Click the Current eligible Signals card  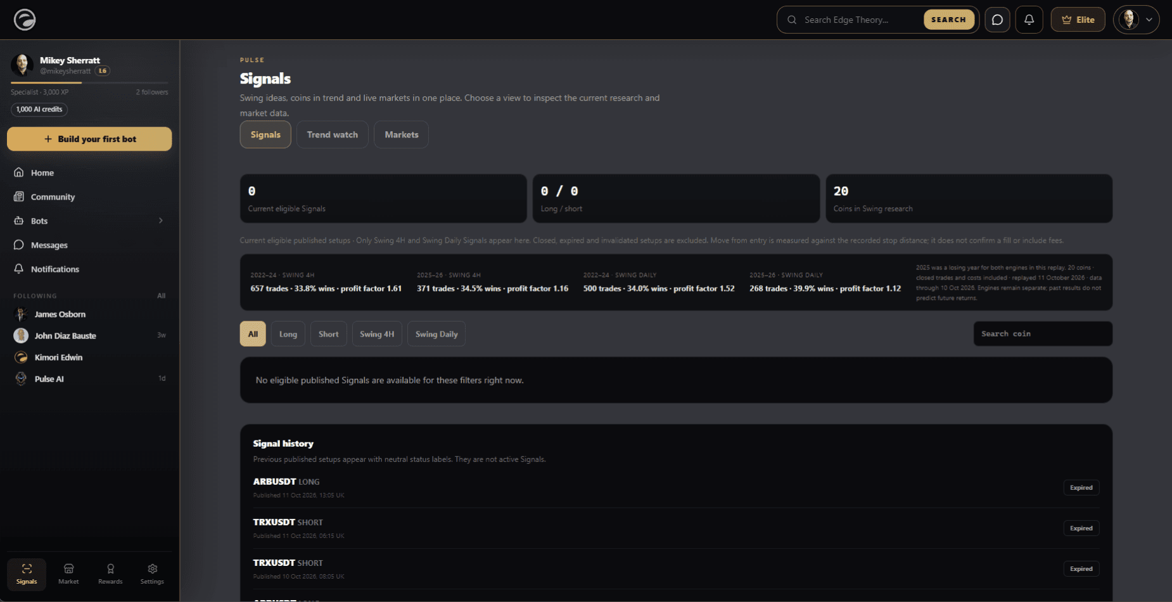pos(383,198)
